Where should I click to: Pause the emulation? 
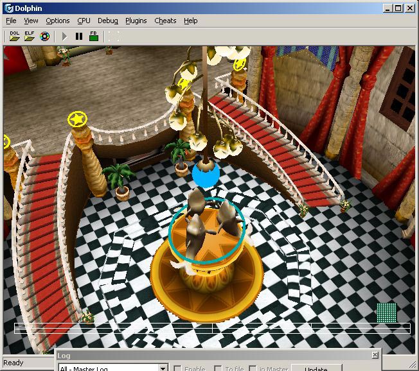click(x=79, y=37)
